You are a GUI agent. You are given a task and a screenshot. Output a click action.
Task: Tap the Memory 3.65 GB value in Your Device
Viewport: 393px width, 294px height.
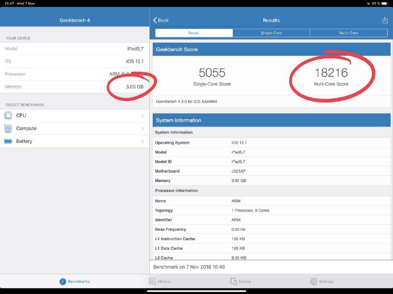135,87
